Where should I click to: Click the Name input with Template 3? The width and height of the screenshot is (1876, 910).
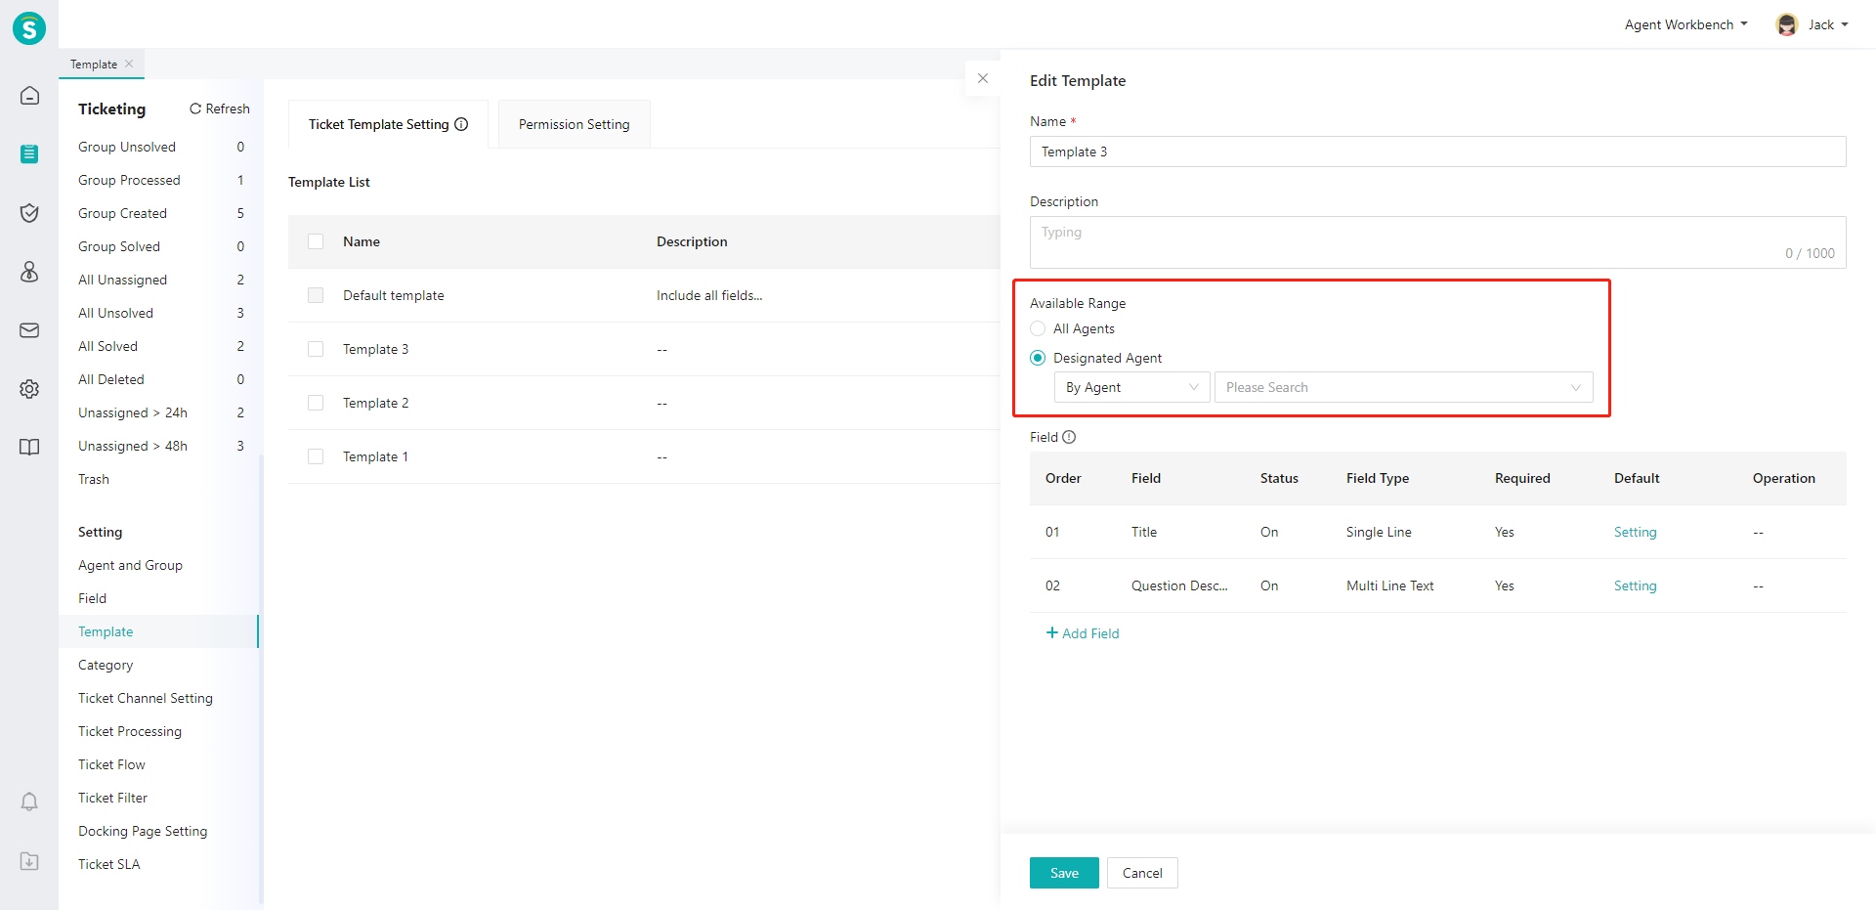pyautogui.click(x=1437, y=152)
